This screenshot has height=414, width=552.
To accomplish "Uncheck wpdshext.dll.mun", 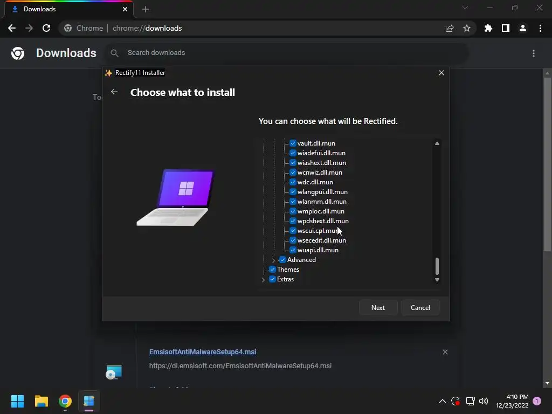I will point(293,221).
